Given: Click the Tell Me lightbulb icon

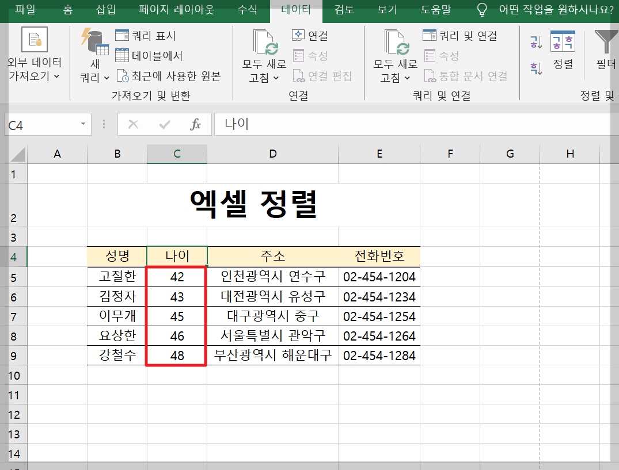Looking at the screenshot, I should tap(482, 10).
